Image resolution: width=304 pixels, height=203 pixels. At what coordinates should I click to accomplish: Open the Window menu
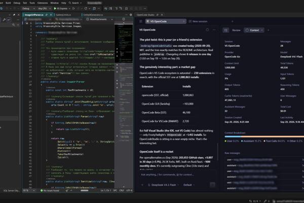point(55,3)
